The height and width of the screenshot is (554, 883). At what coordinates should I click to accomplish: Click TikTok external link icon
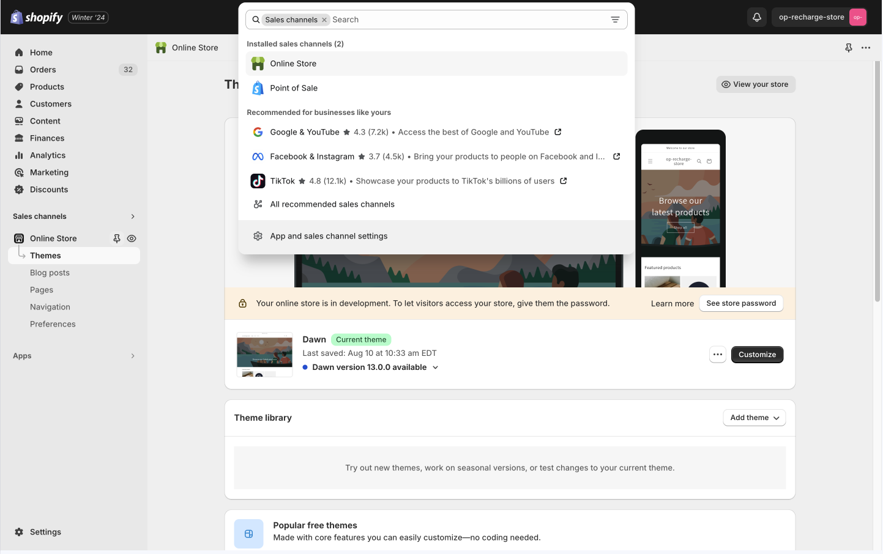[564, 181]
